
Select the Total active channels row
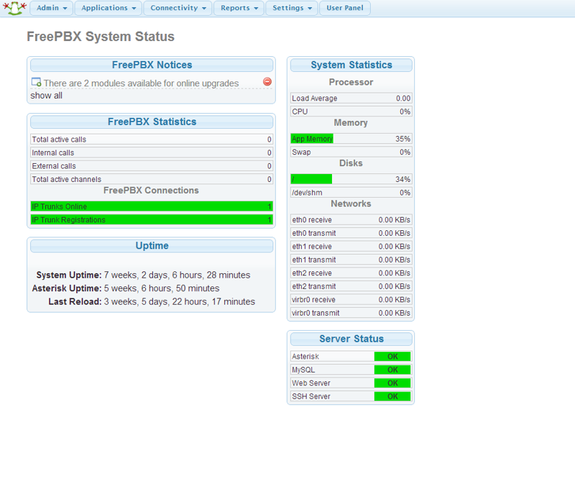click(x=152, y=179)
